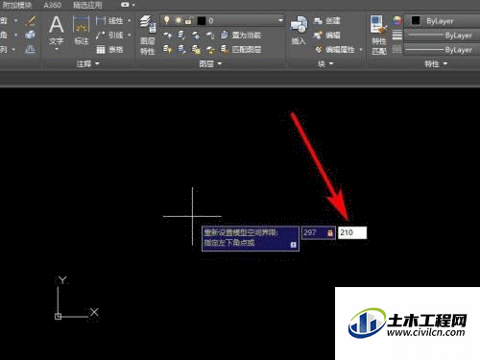Select the Dimension (标注) tool
This screenshot has height=360, width=480.
tap(82, 30)
